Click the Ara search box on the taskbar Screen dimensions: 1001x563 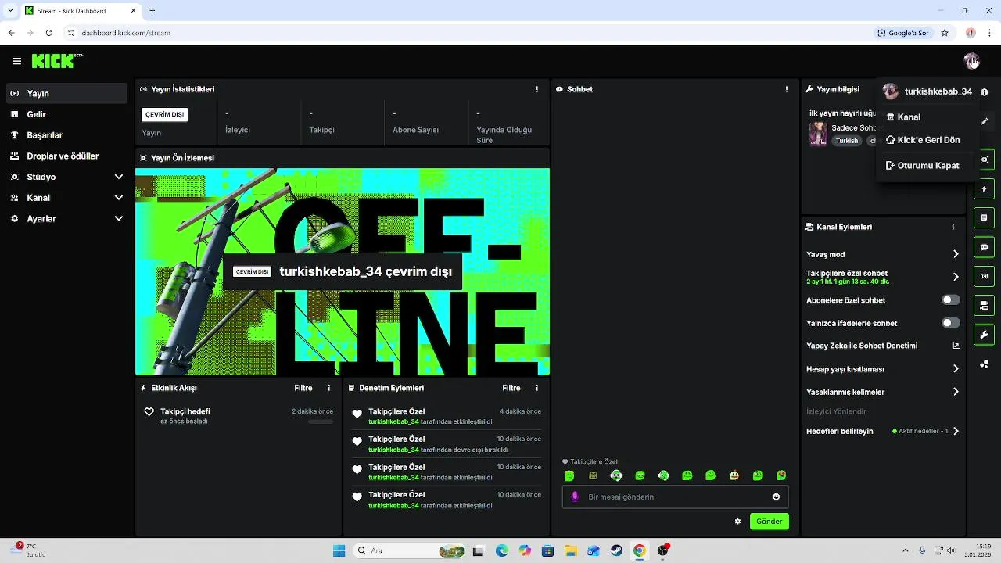pos(410,550)
